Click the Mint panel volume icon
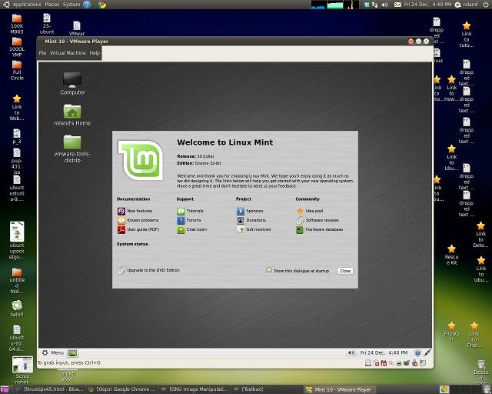The width and height of the screenshot is (492, 394). coord(351,353)
